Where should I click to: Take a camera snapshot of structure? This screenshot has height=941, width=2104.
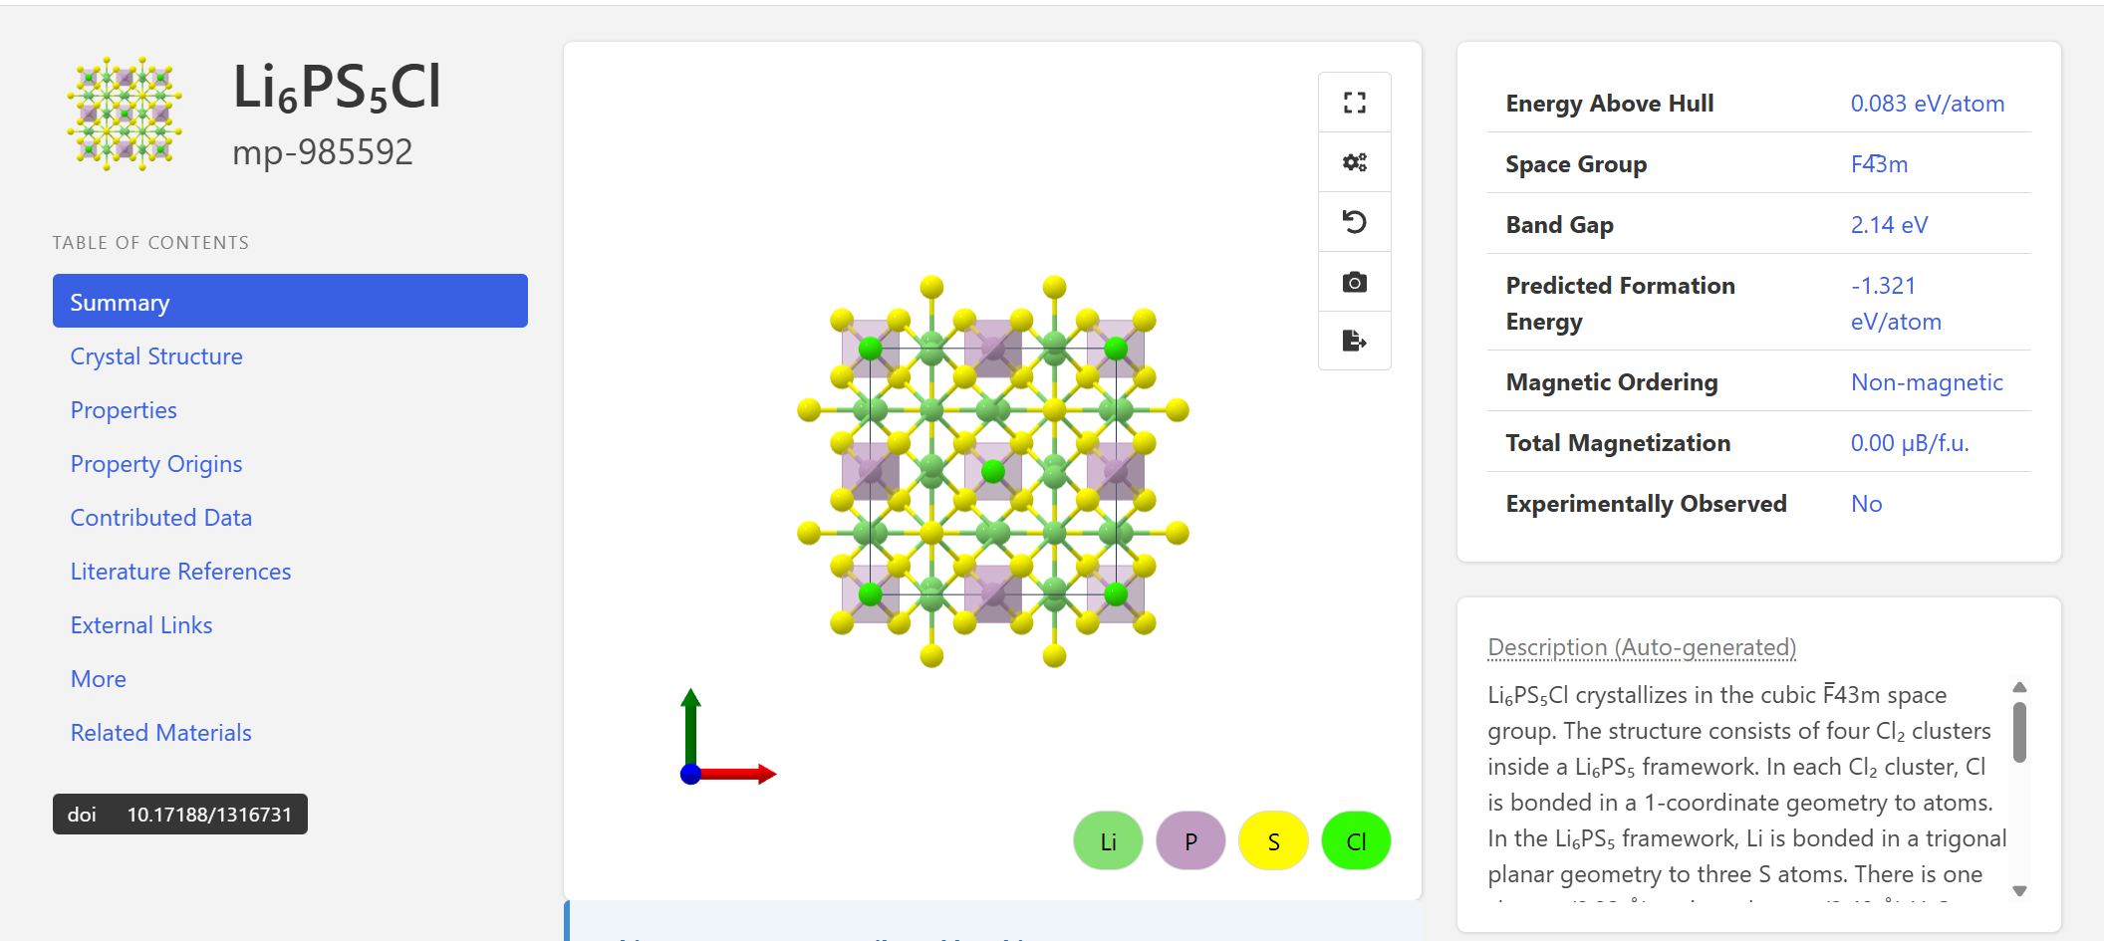click(x=1354, y=282)
